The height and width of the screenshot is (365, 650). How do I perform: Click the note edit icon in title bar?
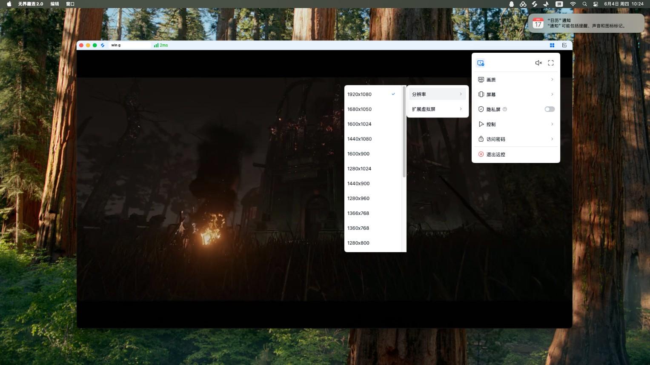coord(564,45)
